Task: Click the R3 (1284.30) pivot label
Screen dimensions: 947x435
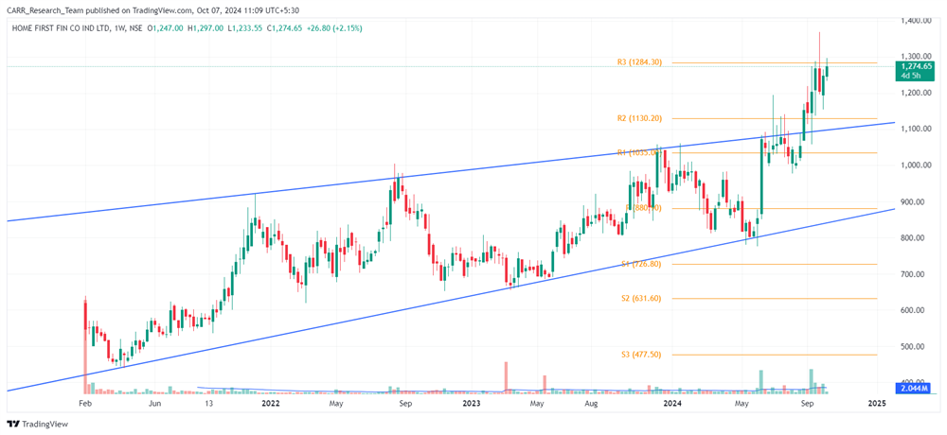Action: (x=639, y=62)
